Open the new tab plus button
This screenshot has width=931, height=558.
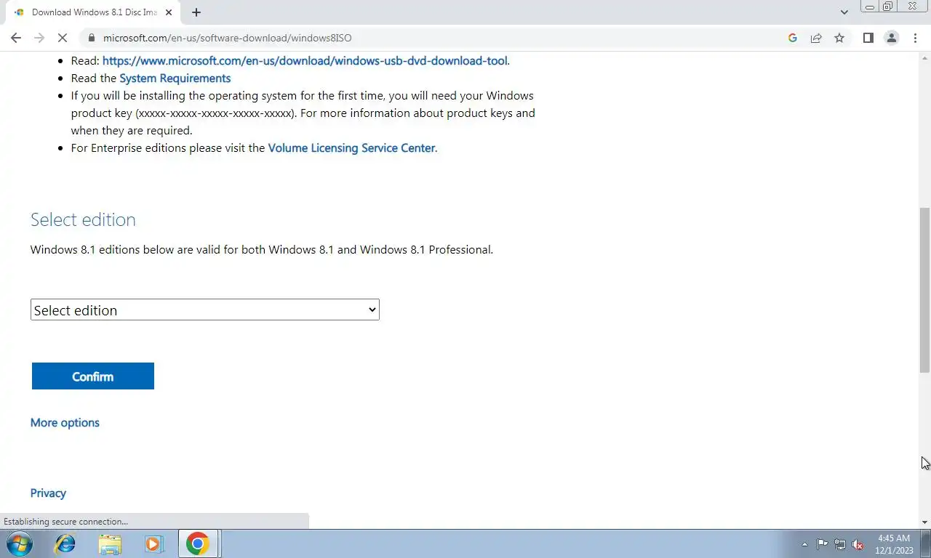[x=196, y=12]
